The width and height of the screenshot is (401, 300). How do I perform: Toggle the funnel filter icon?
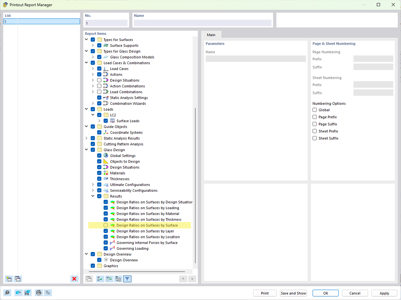coord(127,279)
